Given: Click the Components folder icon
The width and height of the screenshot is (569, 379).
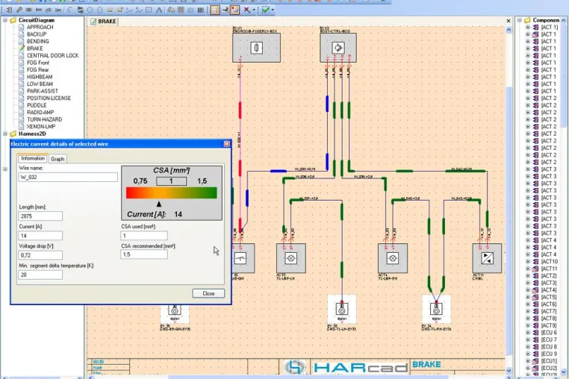Looking at the screenshot, I should pyautogui.click(x=527, y=20).
